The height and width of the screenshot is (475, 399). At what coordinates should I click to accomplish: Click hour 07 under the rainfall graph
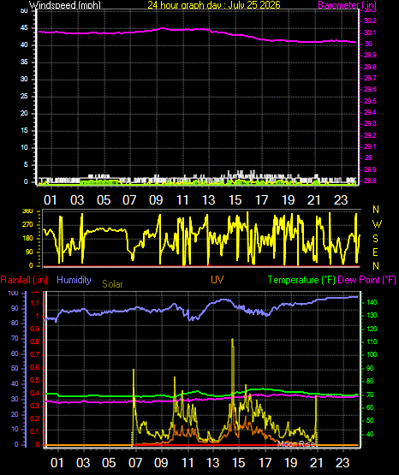pos(135,463)
